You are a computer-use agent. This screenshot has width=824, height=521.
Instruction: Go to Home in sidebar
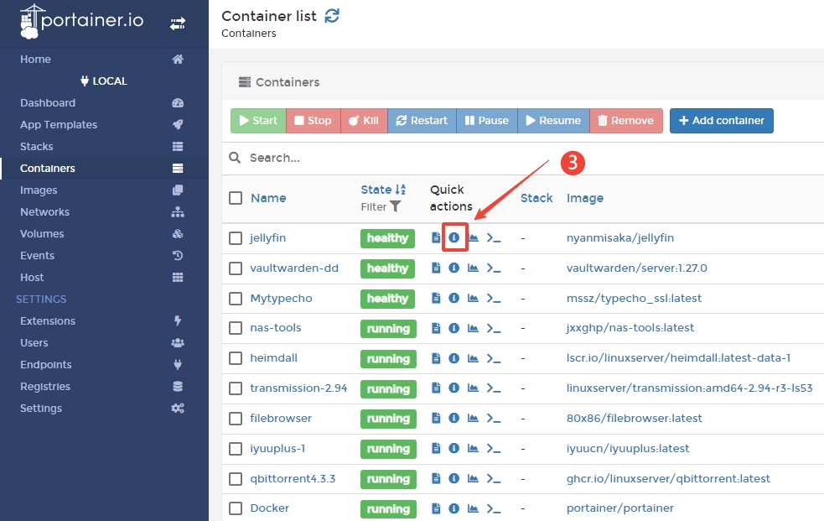pos(102,59)
